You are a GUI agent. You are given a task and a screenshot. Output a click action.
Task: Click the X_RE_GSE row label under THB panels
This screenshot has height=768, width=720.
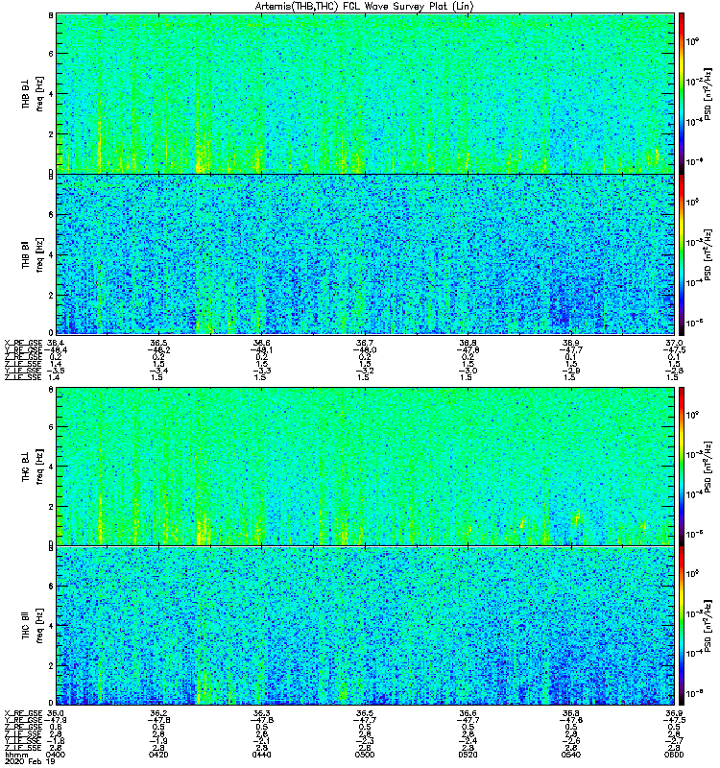(23, 343)
